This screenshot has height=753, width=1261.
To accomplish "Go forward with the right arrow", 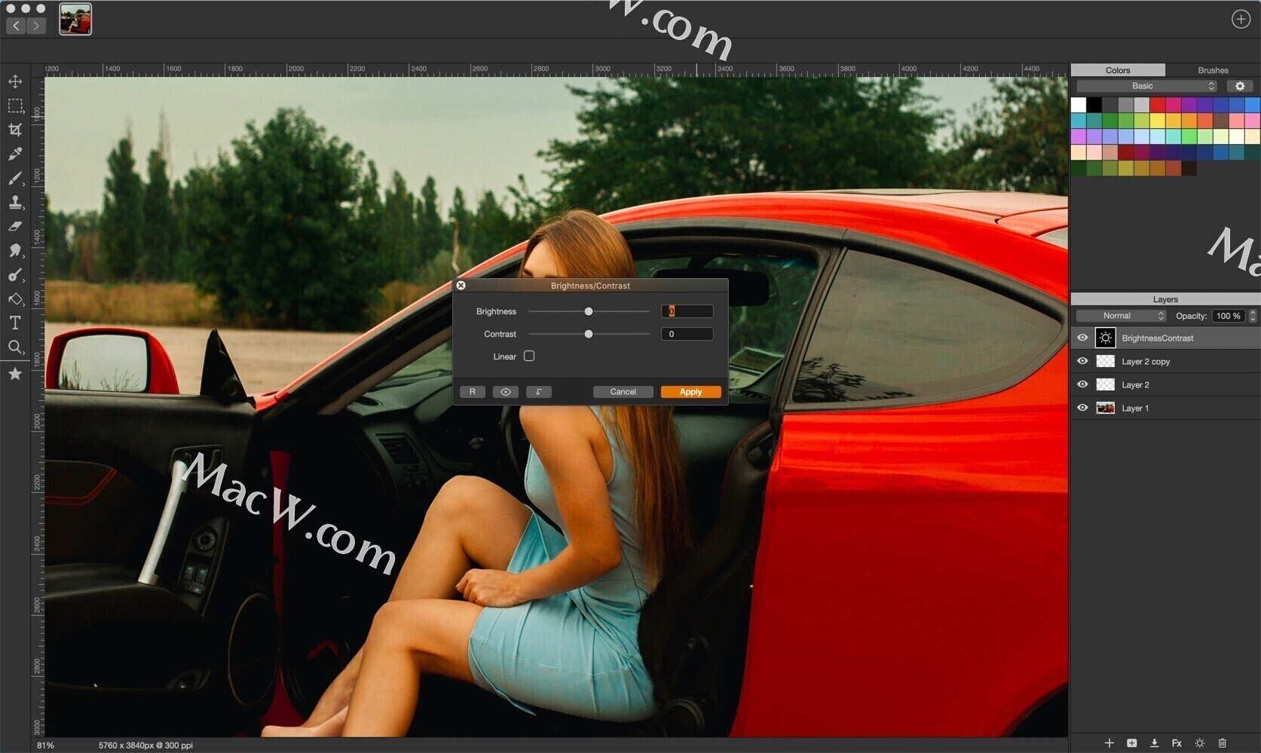I will (x=35, y=26).
